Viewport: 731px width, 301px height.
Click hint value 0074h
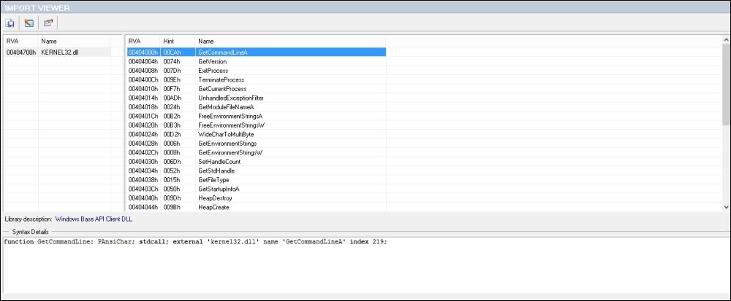coord(172,61)
